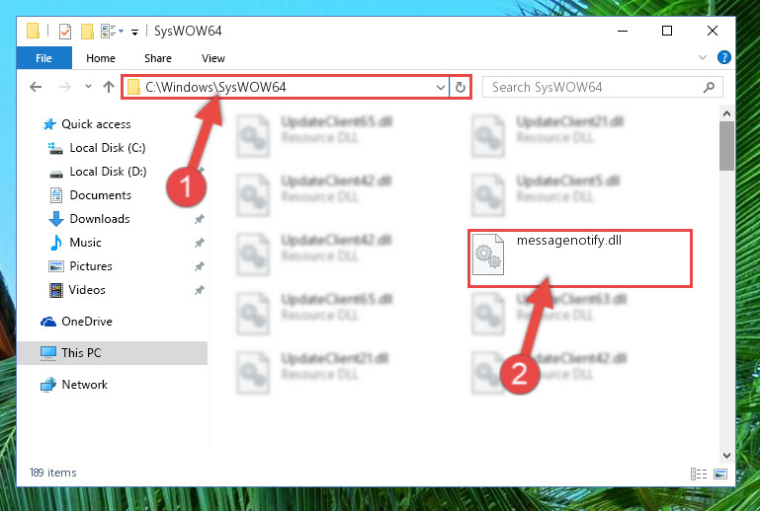Click the pin icon beside Downloads

(200, 219)
